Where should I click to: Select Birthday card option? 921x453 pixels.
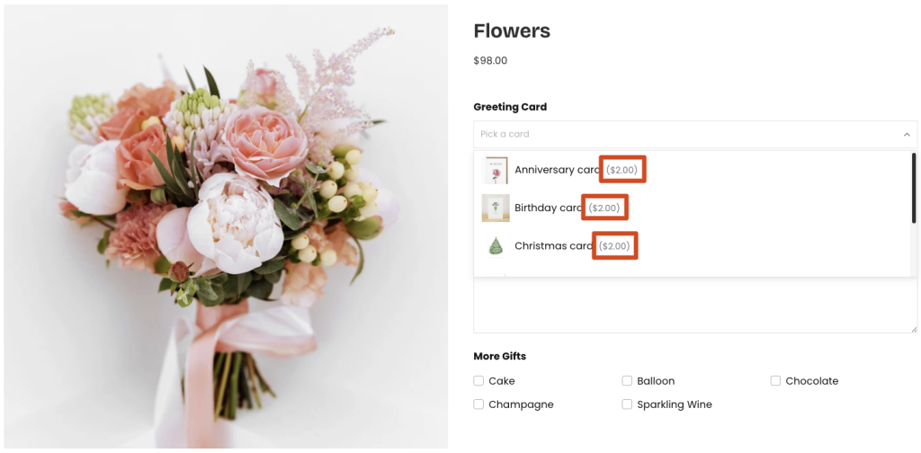point(693,208)
